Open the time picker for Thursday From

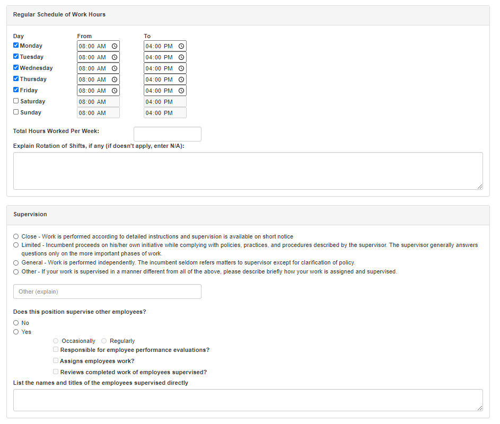[115, 79]
